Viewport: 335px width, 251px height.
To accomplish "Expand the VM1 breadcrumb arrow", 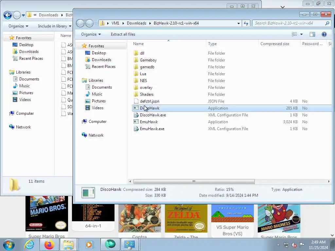I will (x=123, y=23).
